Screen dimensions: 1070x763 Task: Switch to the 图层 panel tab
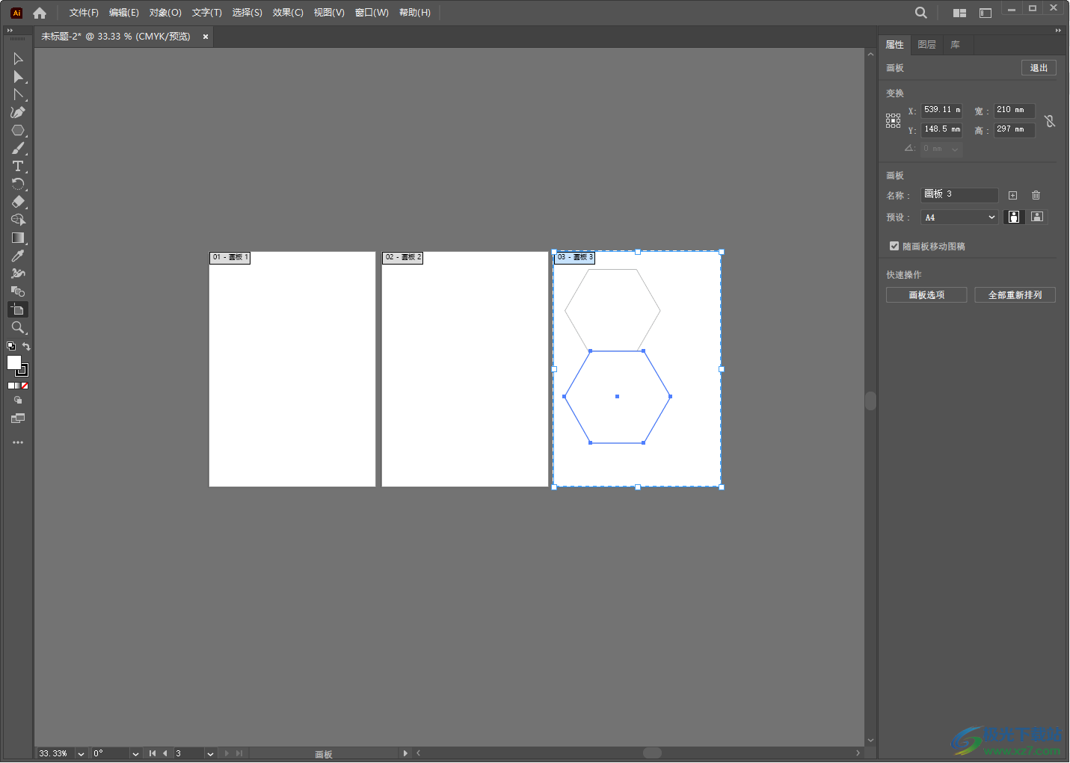[926, 45]
